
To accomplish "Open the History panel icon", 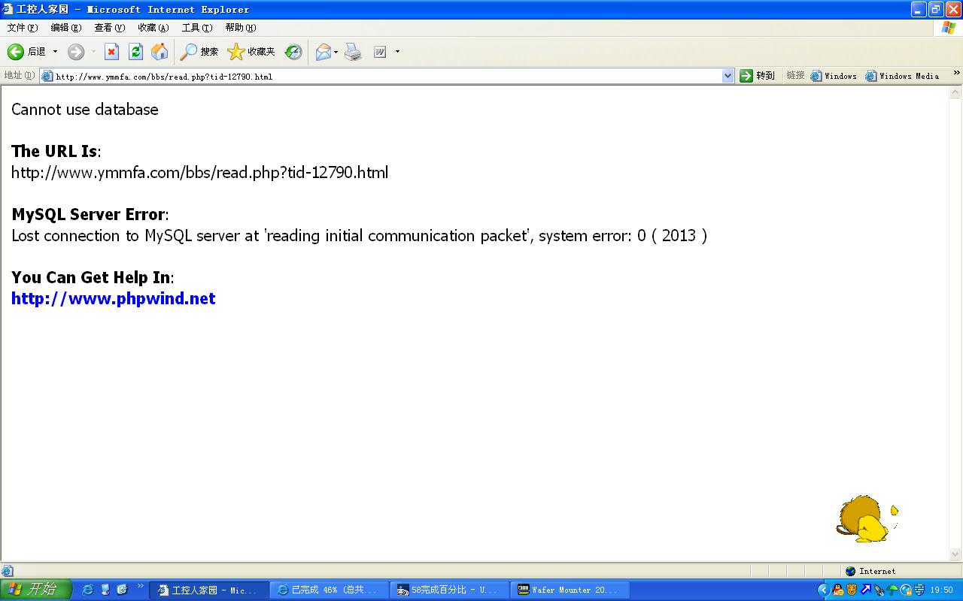I will 293,52.
